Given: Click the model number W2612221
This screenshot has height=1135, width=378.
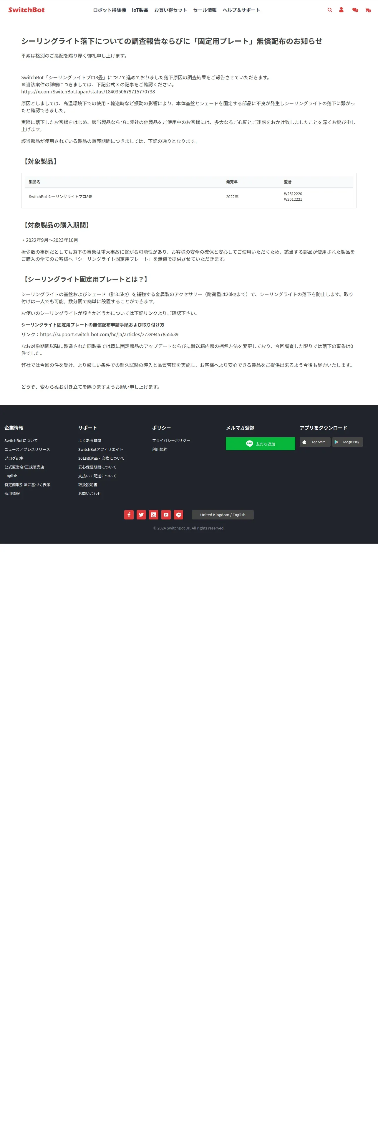Looking at the screenshot, I should 293,199.
